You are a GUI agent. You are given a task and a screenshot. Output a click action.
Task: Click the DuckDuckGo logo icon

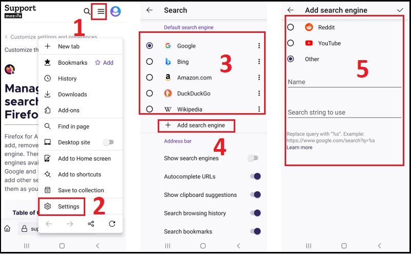pyautogui.click(x=168, y=93)
